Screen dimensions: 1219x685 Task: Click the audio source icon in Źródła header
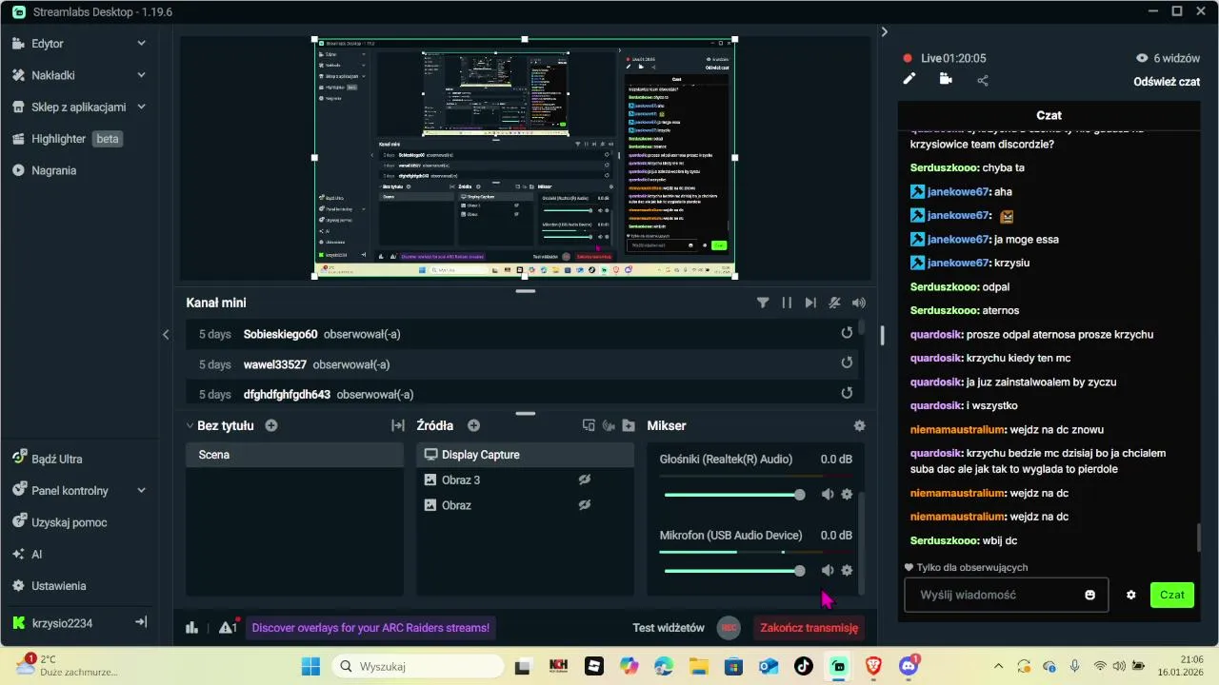pos(609,425)
